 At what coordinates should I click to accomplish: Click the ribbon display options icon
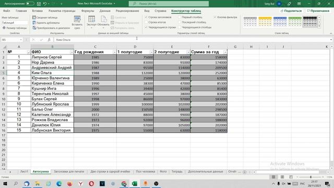click(x=299, y=4)
